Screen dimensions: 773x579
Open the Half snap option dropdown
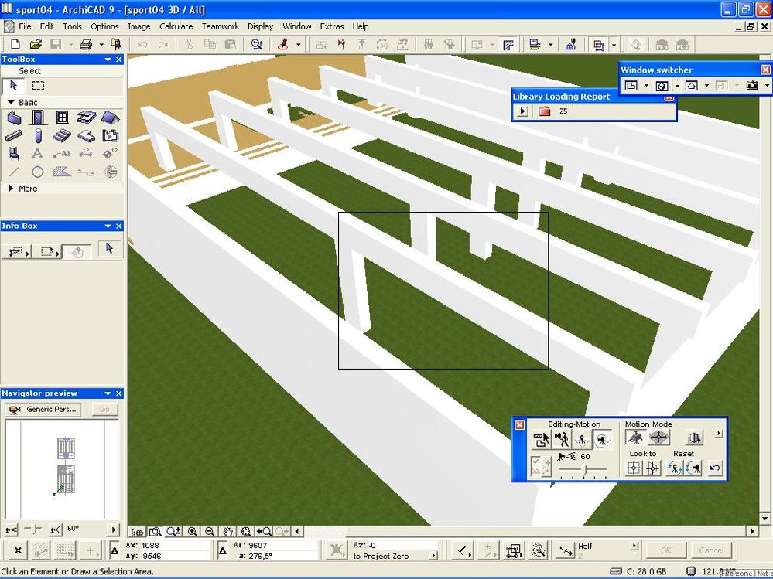click(634, 546)
